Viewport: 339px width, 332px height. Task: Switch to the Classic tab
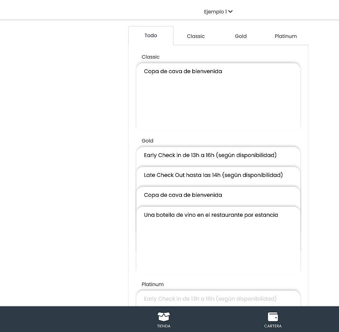tap(196, 36)
